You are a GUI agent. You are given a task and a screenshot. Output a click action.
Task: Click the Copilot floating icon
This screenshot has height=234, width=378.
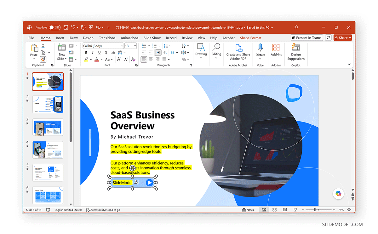click(339, 194)
